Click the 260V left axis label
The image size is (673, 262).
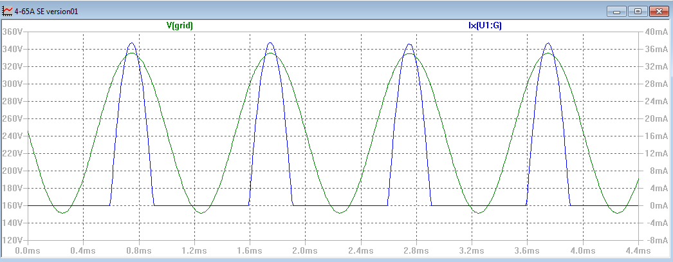click(x=12, y=118)
